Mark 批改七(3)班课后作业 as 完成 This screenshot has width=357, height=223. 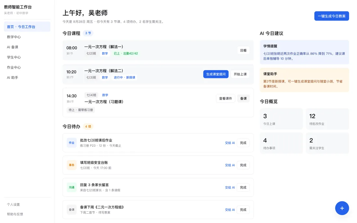[243, 143]
